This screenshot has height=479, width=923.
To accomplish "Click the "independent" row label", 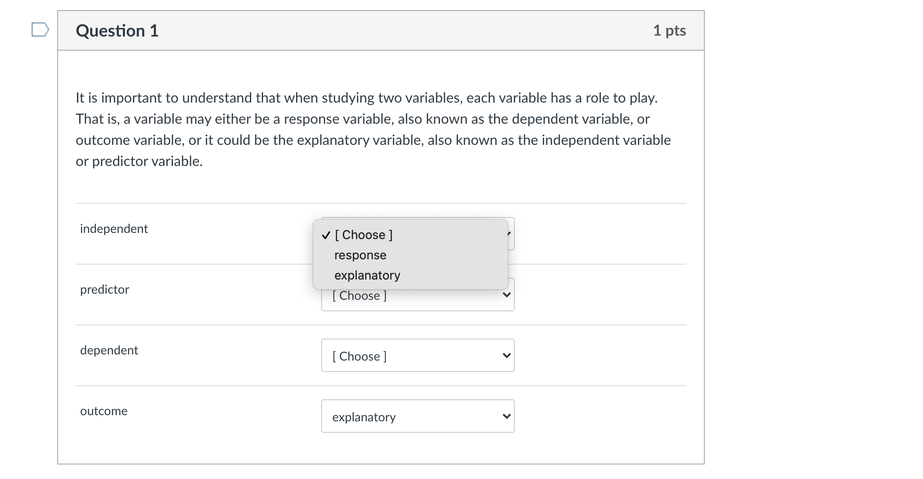I will pos(114,229).
